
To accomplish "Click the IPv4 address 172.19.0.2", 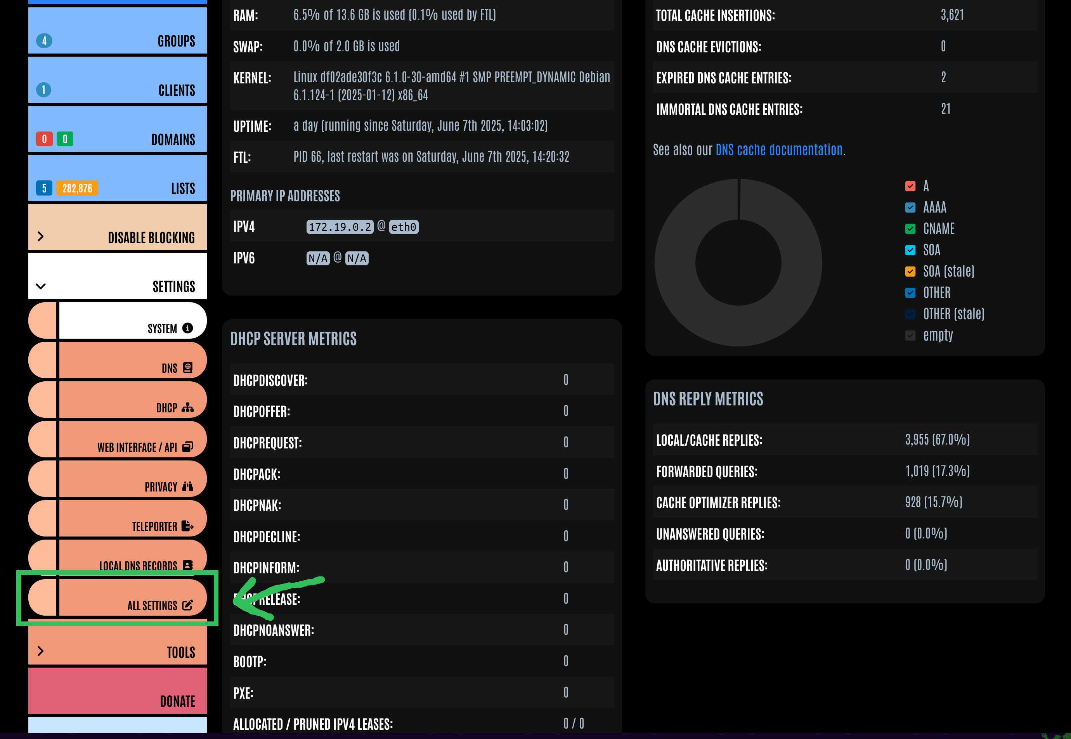I will tap(340, 227).
